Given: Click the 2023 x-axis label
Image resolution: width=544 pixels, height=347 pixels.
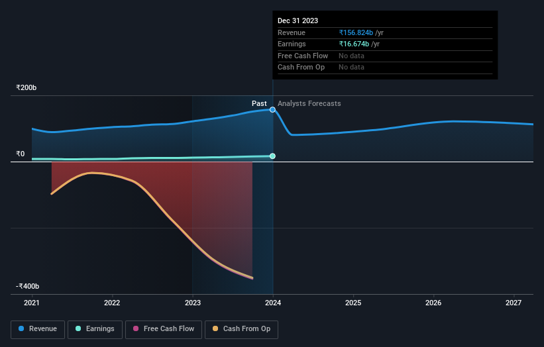Looking at the screenshot, I should pyautogui.click(x=193, y=303).
